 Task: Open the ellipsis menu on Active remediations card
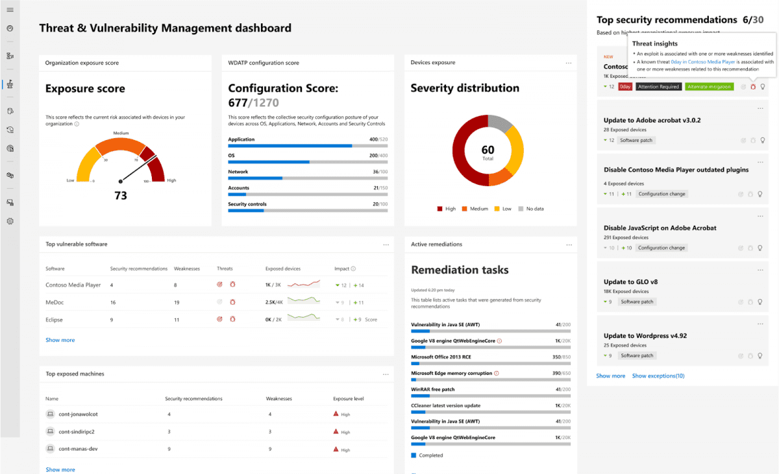[x=569, y=244]
